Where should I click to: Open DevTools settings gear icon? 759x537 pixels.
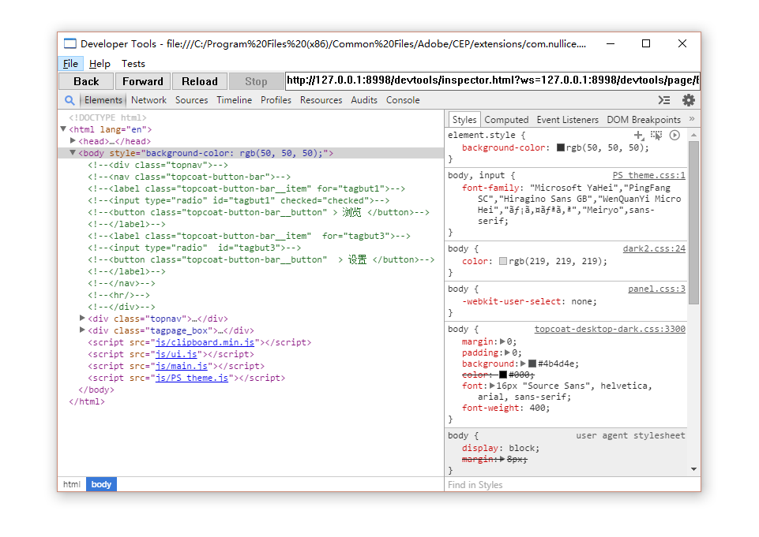click(x=689, y=100)
